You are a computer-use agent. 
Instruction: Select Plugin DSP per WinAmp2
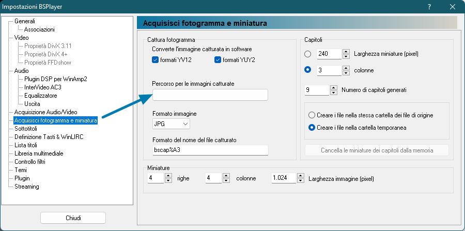[x=56, y=79]
